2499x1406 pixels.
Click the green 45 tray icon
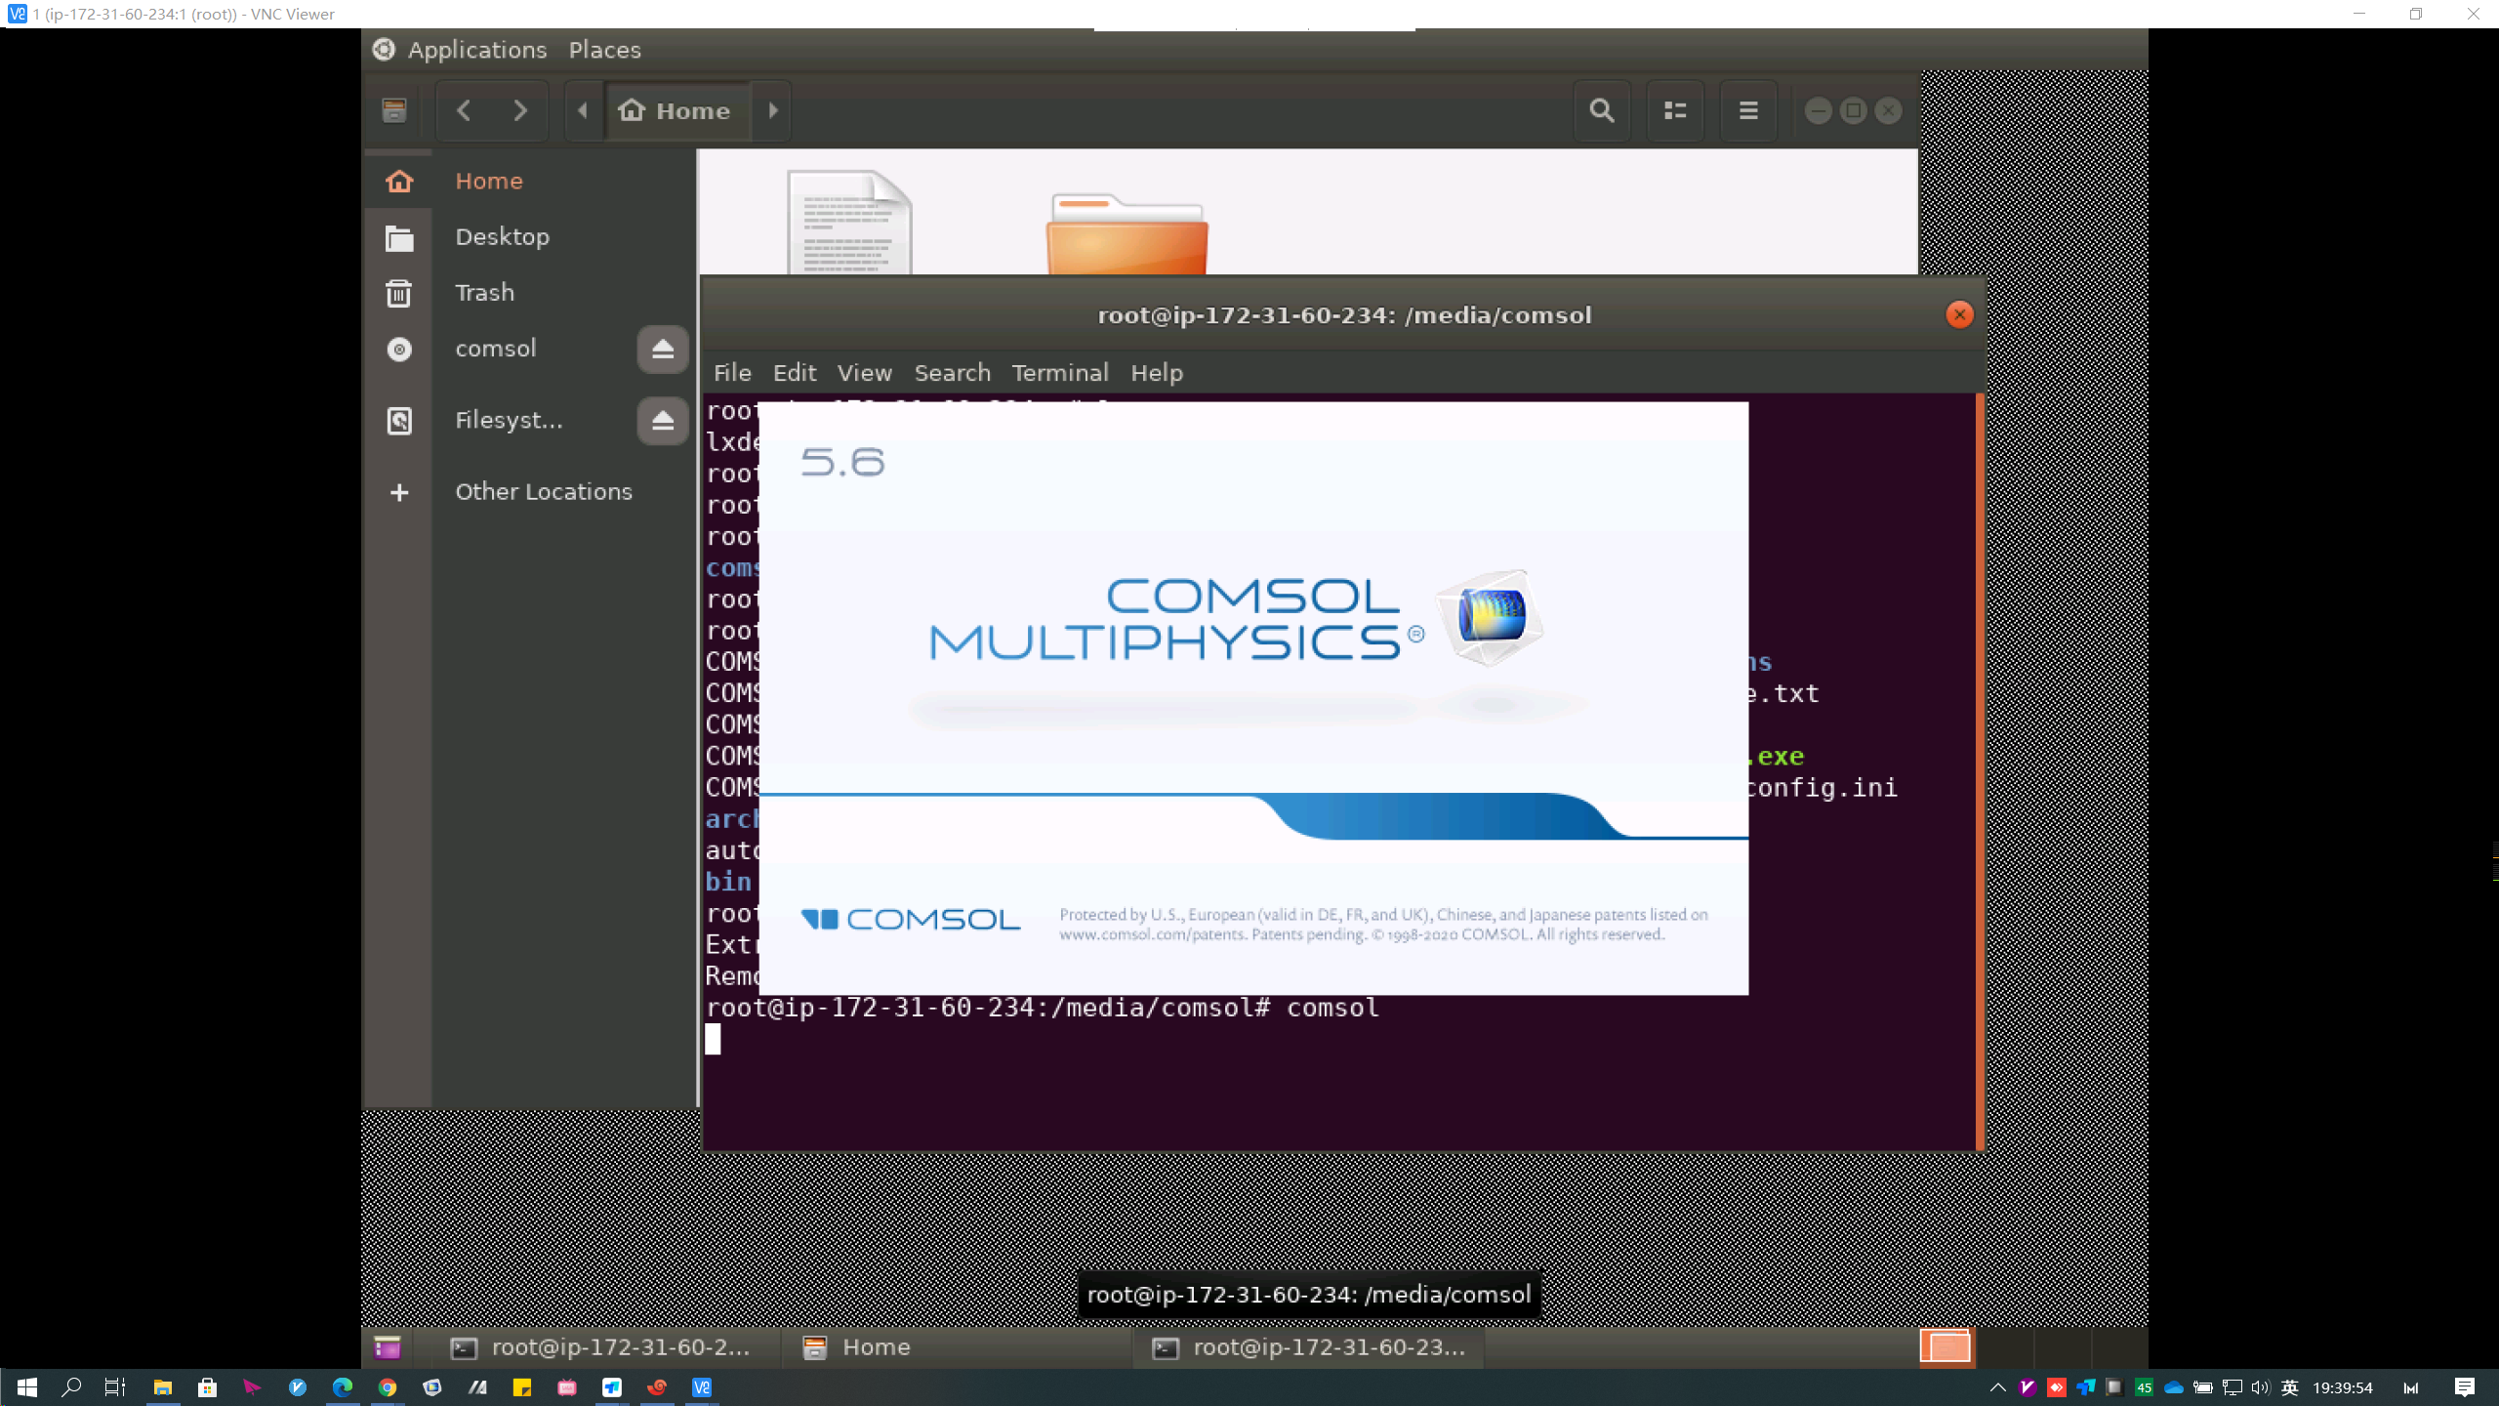2144,1387
